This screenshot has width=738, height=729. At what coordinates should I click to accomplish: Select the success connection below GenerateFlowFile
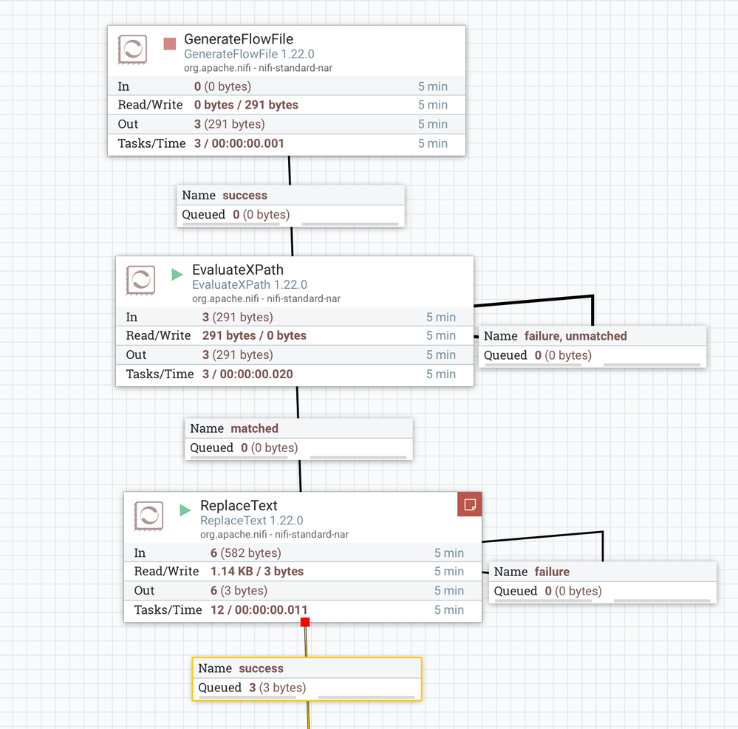[290, 205]
